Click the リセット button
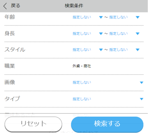Screen dimensions: 148x133 coord(33,124)
